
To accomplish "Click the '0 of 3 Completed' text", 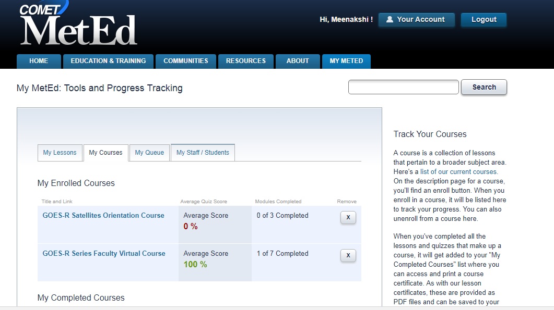I will pyautogui.click(x=282, y=216).
